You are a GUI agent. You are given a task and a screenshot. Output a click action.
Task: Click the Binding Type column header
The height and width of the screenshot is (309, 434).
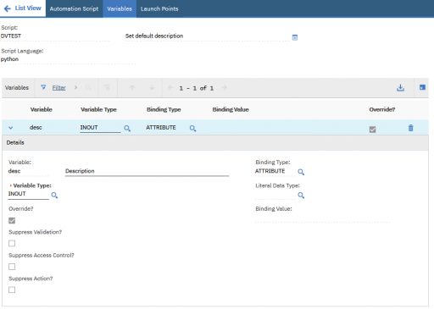[x=164, y=109]
